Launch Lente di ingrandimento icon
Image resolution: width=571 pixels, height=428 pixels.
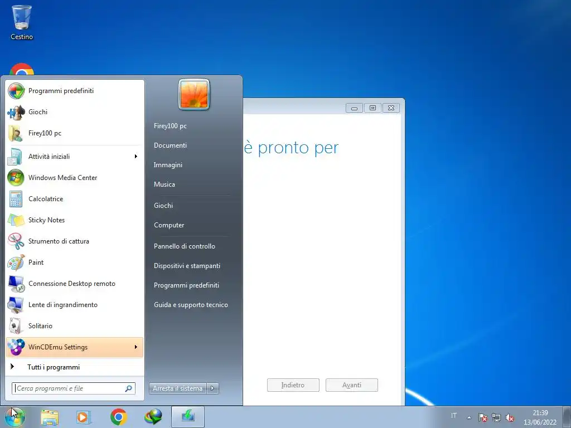16,305
